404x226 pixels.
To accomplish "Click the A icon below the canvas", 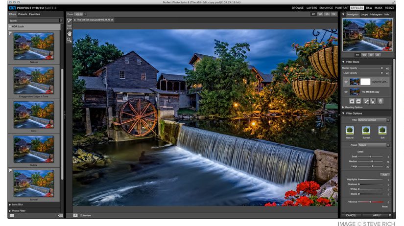I will tap(75, 215).
